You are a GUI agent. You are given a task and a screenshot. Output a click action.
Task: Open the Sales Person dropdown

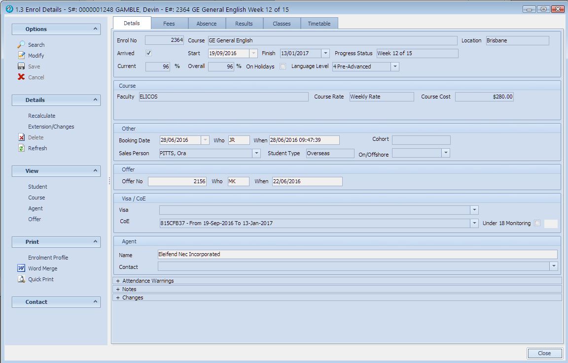(x=256, y=153)
